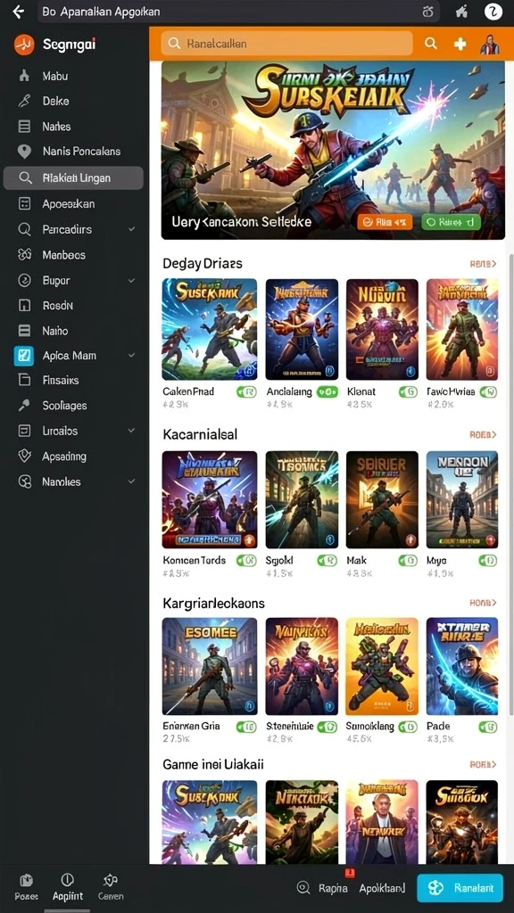The width and height of the screenshot is (514, 913).
Task: Click green badge next to CakenFnad
Action: pos(246,392)
